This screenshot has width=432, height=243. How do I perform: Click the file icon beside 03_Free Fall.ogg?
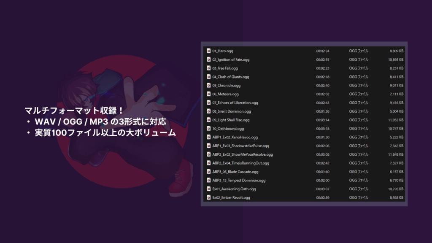point(208,68)
